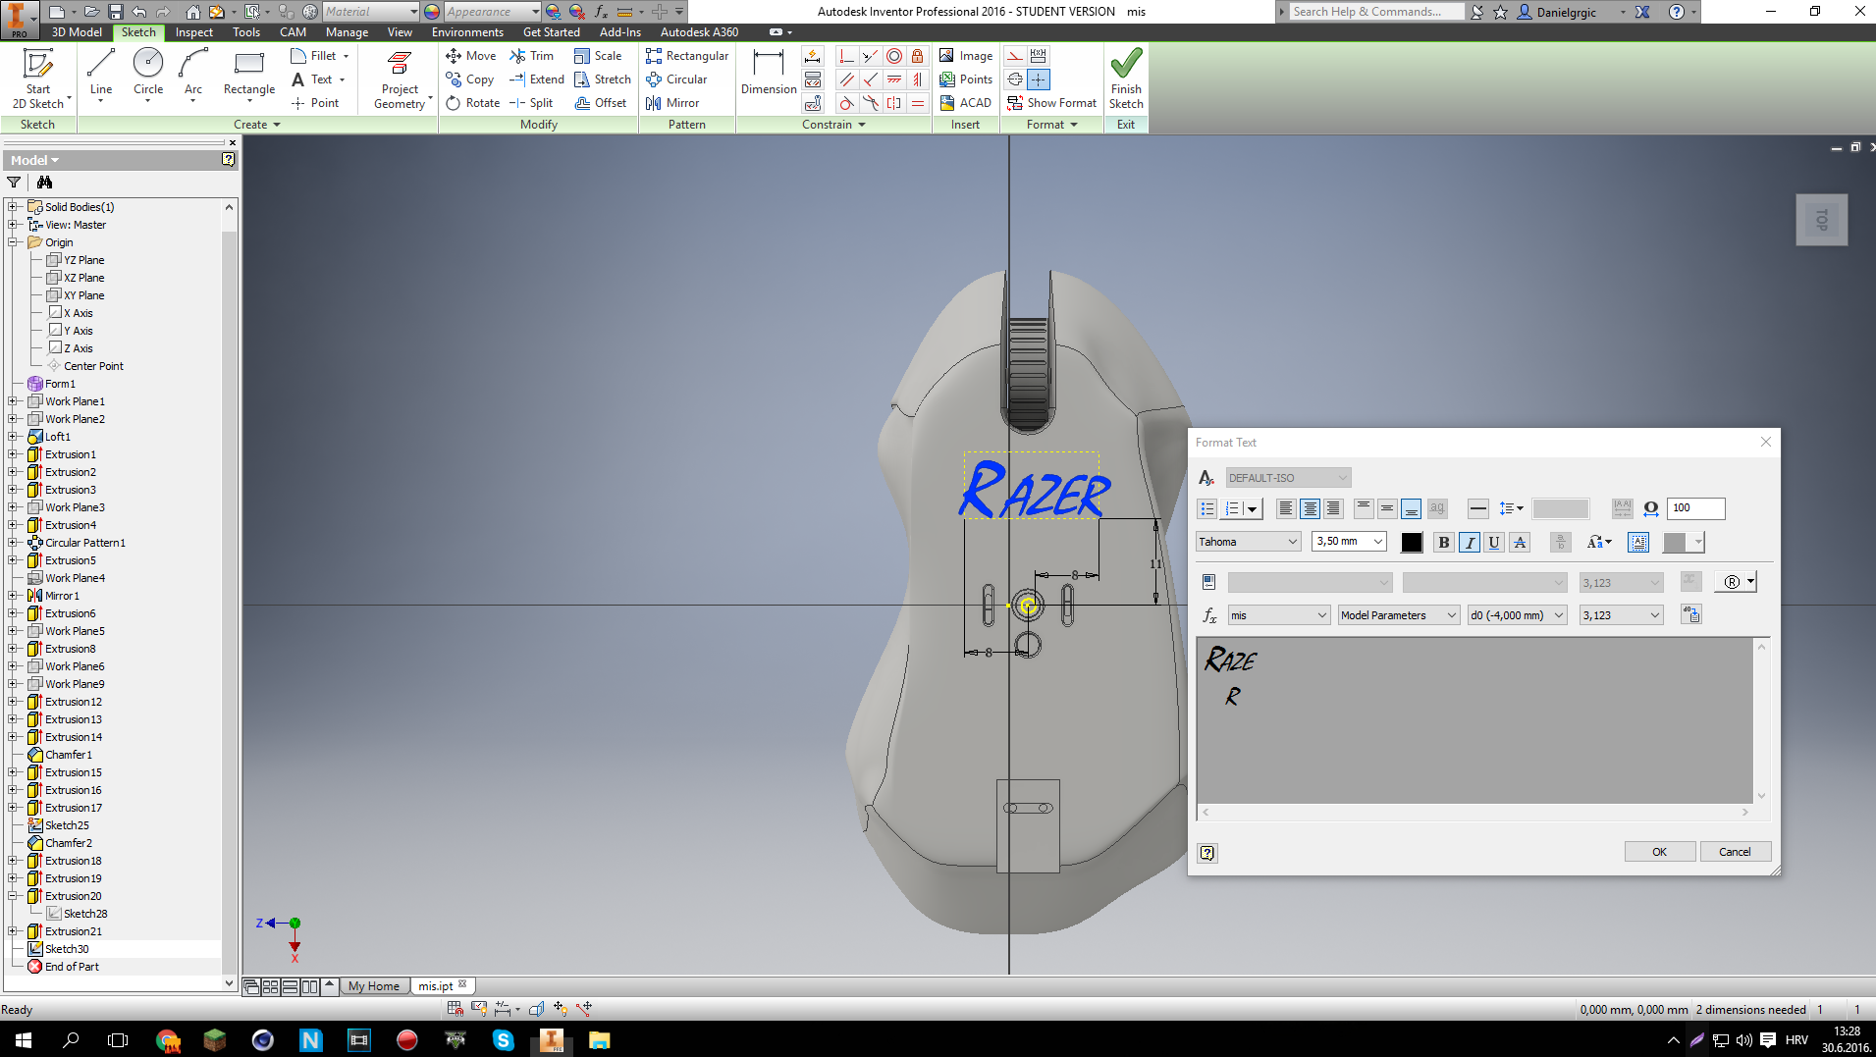
Task: Click the Find binoculars icon in browser
Action: 44,183
